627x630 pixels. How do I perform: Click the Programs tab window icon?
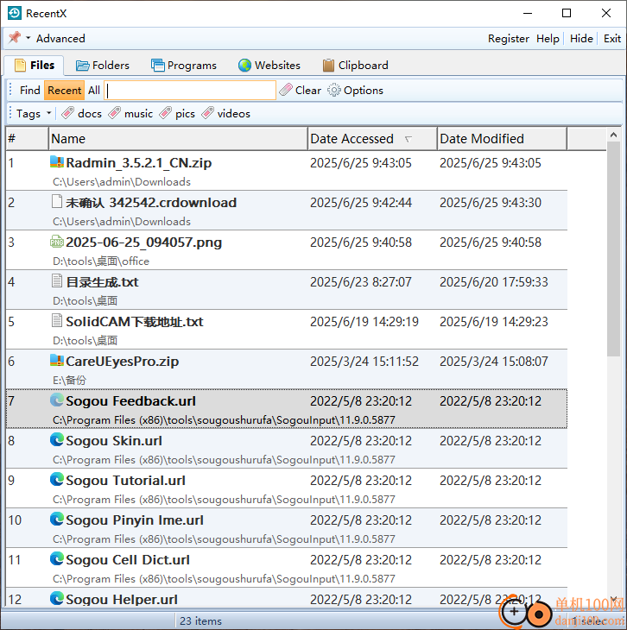click(x=158, y=65)
